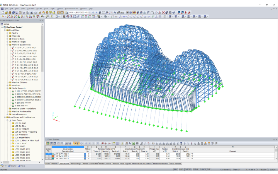278x174 pixels.
Task: Click the red delete-row icon in the table toolbar
Action: tap(102, 143)
